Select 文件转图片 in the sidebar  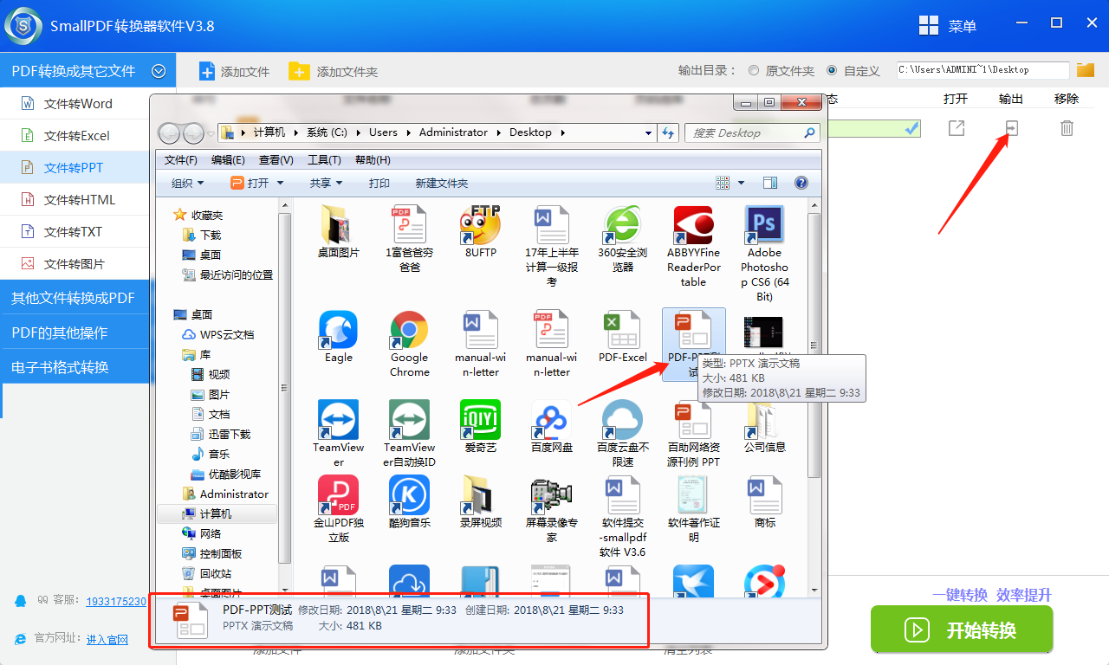(75, 263)
